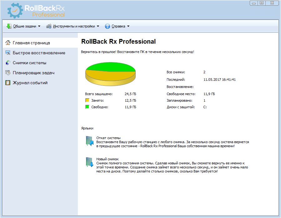Screen dimensions: 281x218
Task: Click the Планировщик задач clock icon
Action: [x=8, y=73]
